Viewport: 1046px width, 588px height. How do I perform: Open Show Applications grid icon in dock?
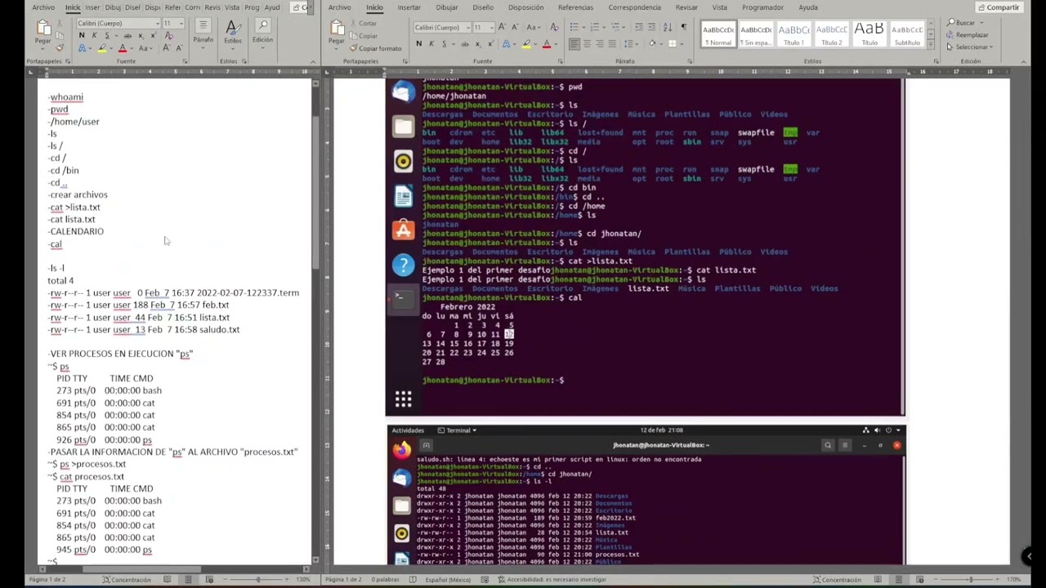[403, 399]
